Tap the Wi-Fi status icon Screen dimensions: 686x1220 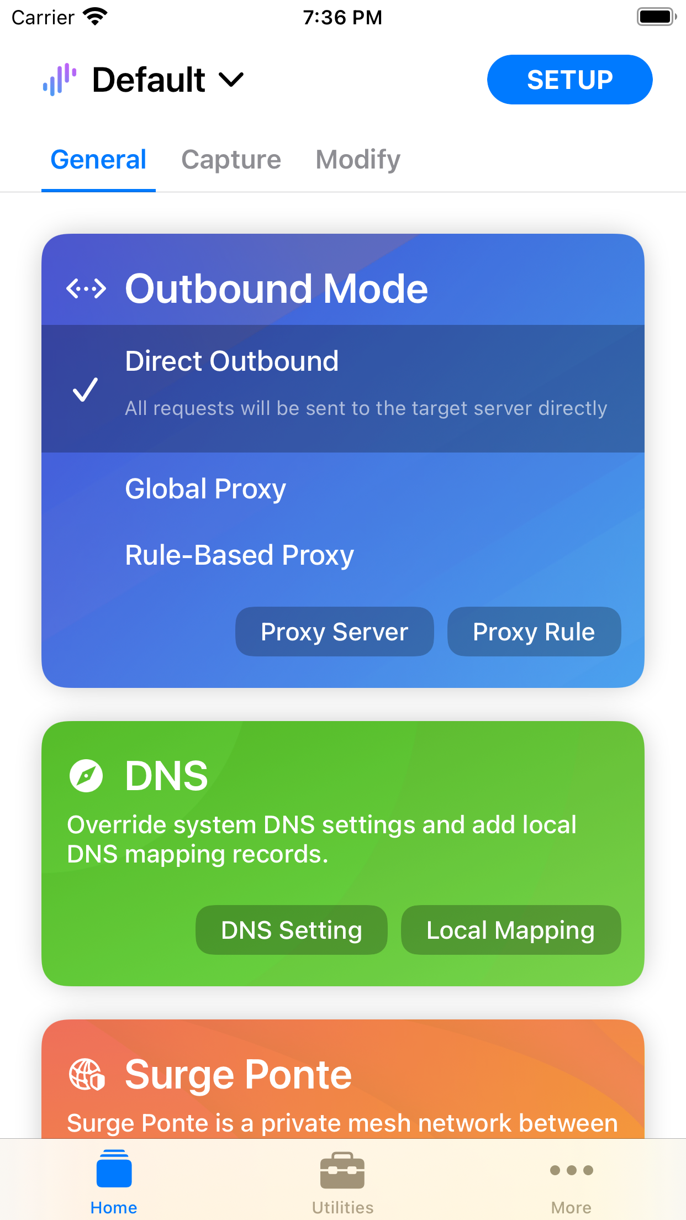[x=95, y=17]
